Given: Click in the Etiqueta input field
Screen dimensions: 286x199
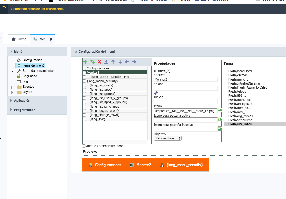Looking at the screenshot, I should [x=186, y=79].
